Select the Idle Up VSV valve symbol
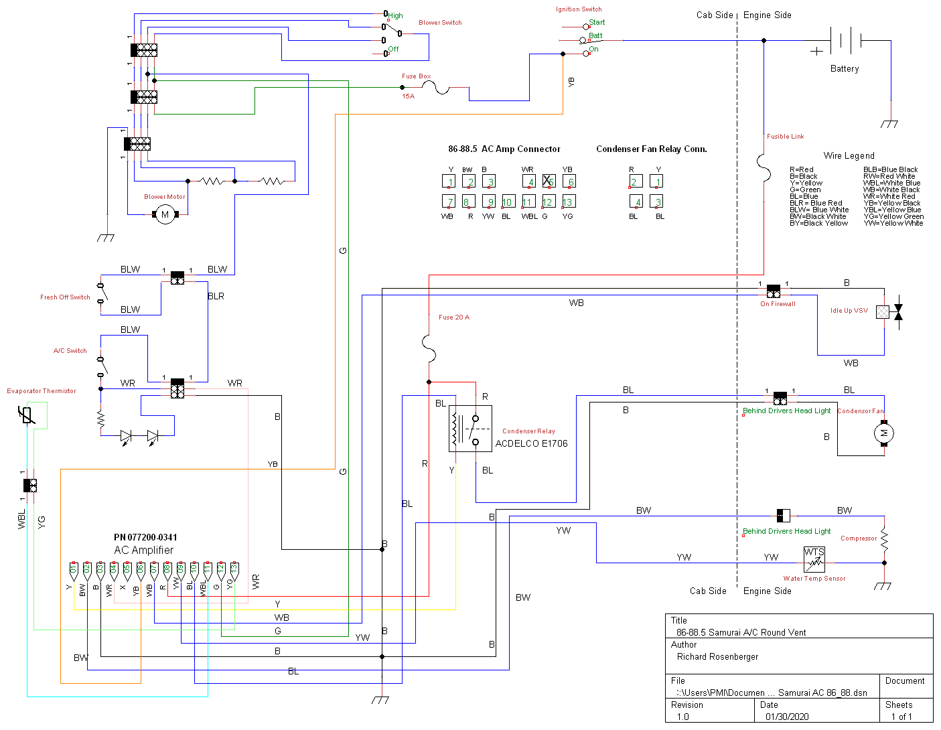This screenshot has width=941, height=730. tap(890, 311)
